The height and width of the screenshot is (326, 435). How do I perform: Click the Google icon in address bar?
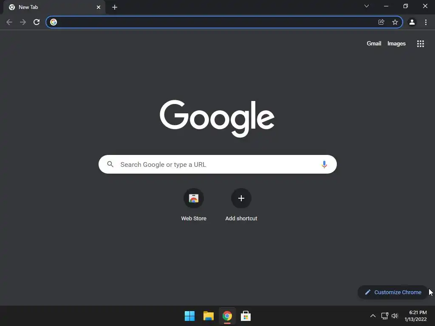pos(54,22)
